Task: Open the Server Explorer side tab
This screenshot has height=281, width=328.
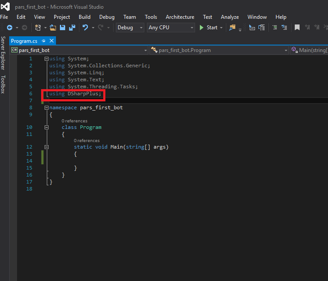Action: coord(3,53)
